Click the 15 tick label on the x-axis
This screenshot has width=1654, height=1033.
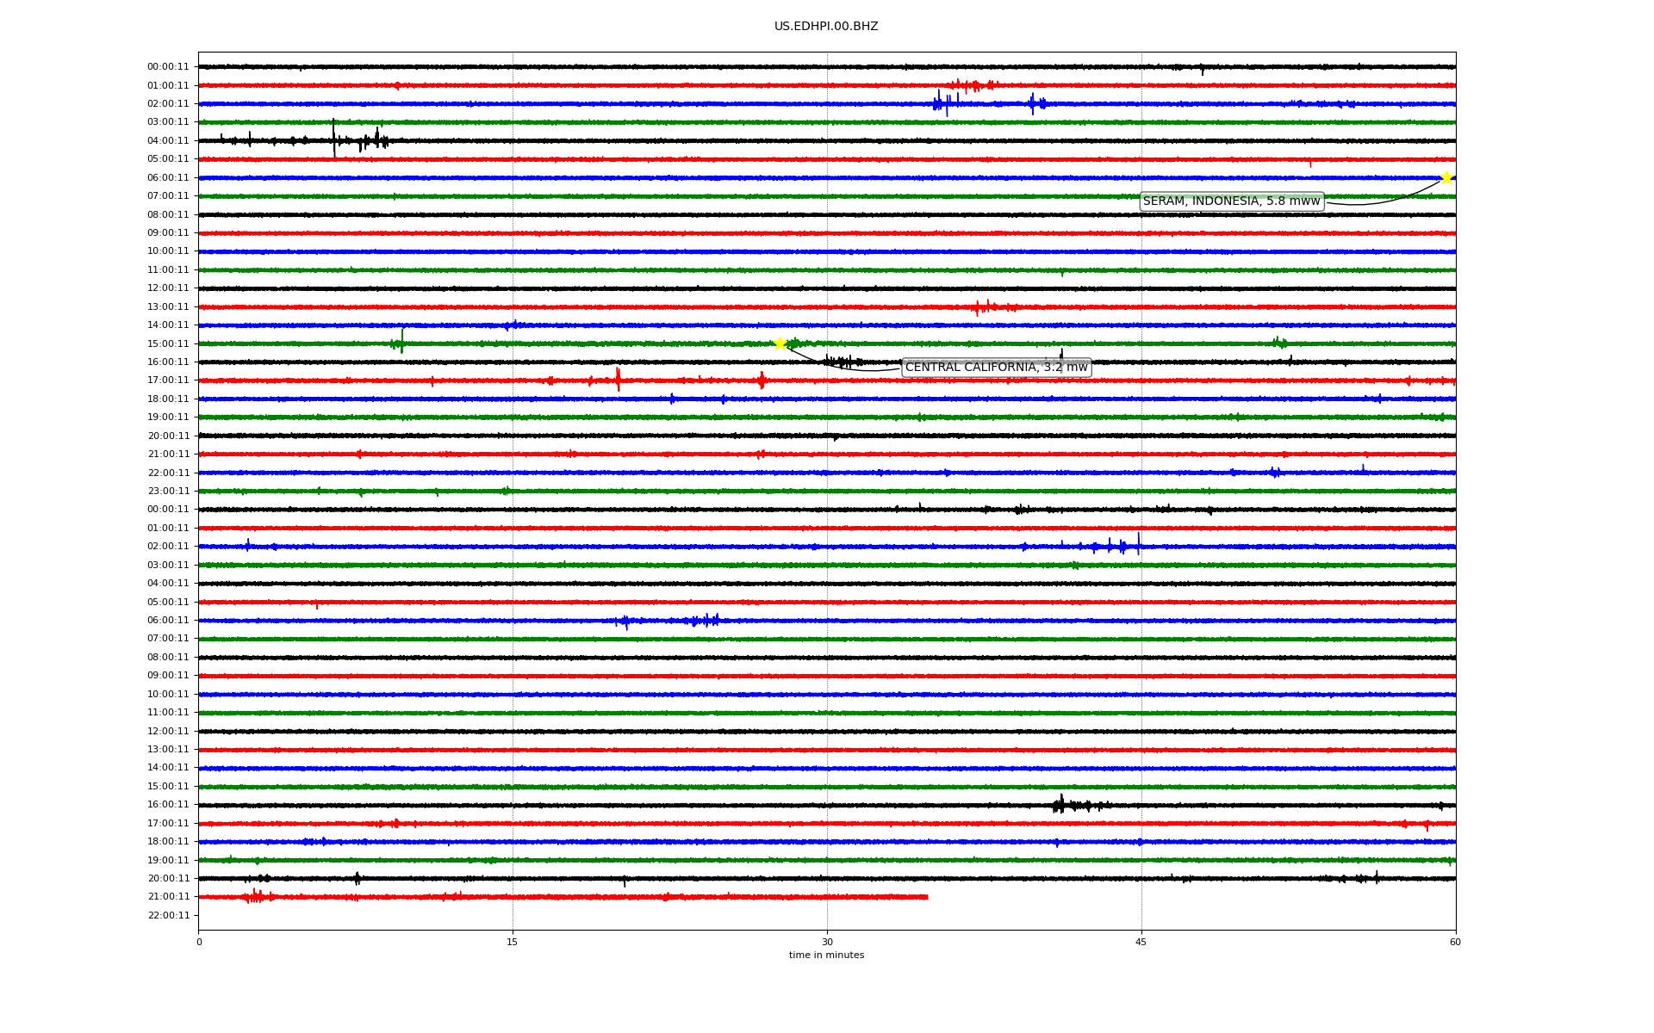pos(513,942)
